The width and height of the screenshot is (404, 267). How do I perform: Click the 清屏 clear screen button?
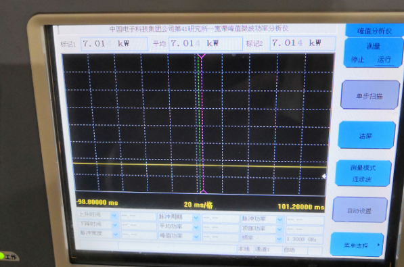(x=366, y=135)
